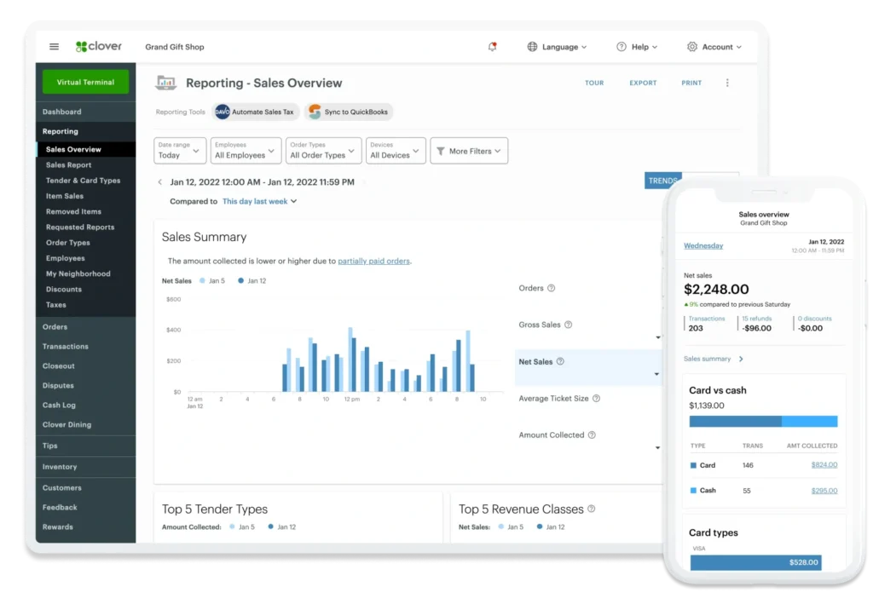The width and height of the screenshot is (873, 604).
Task: Click the Virtual Terminal button
Action: pyautogui.click(x=85, y=82)
